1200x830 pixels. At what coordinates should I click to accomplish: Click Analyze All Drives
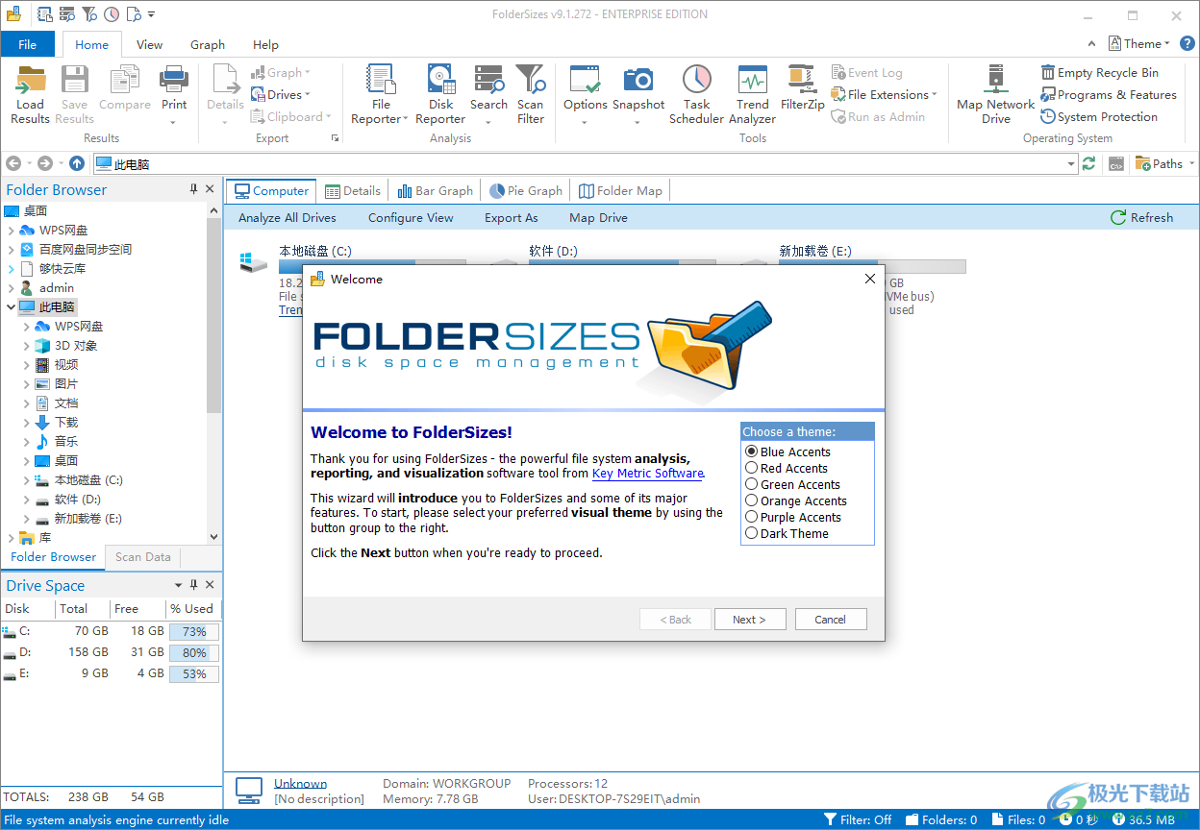click(287, 217)
